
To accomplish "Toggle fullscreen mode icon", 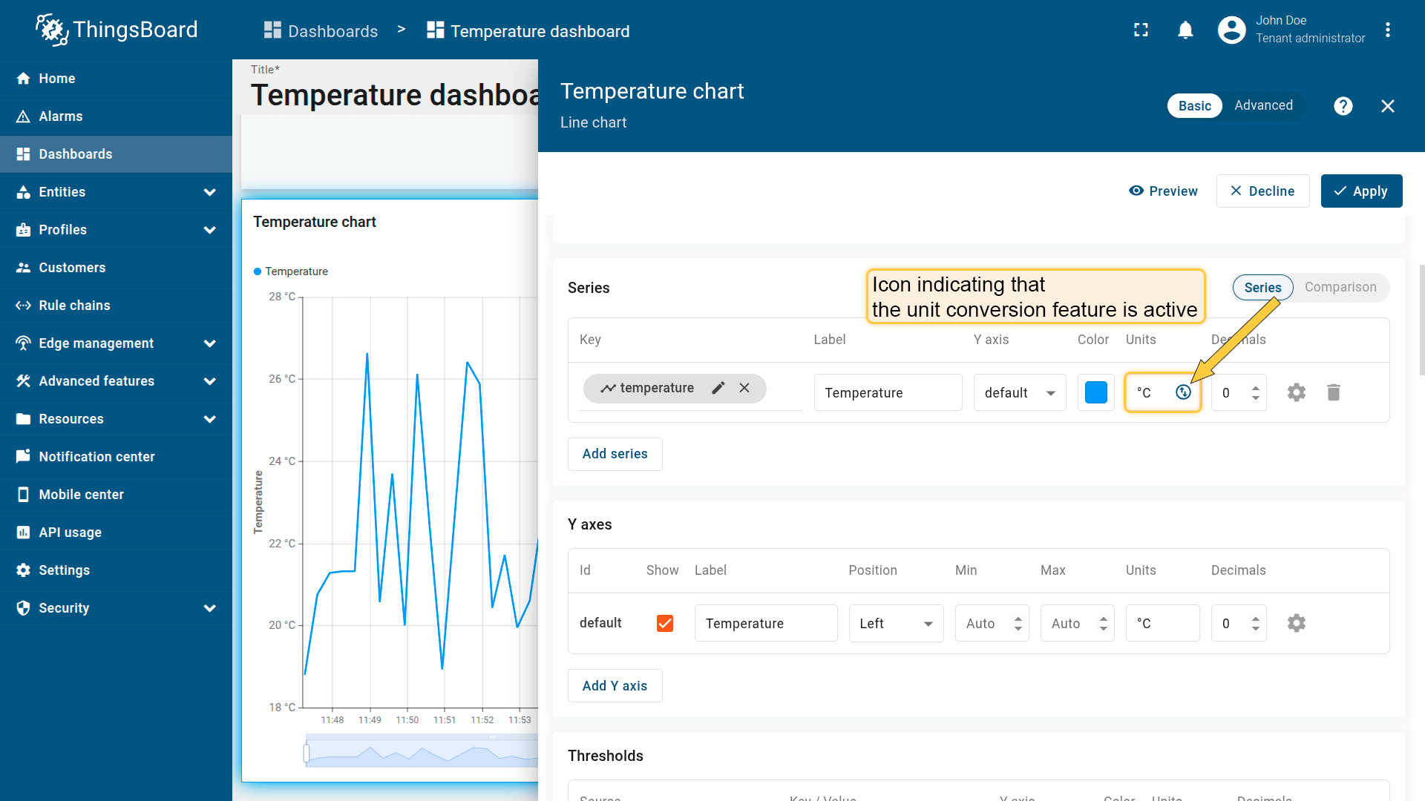I will 1141,30.
